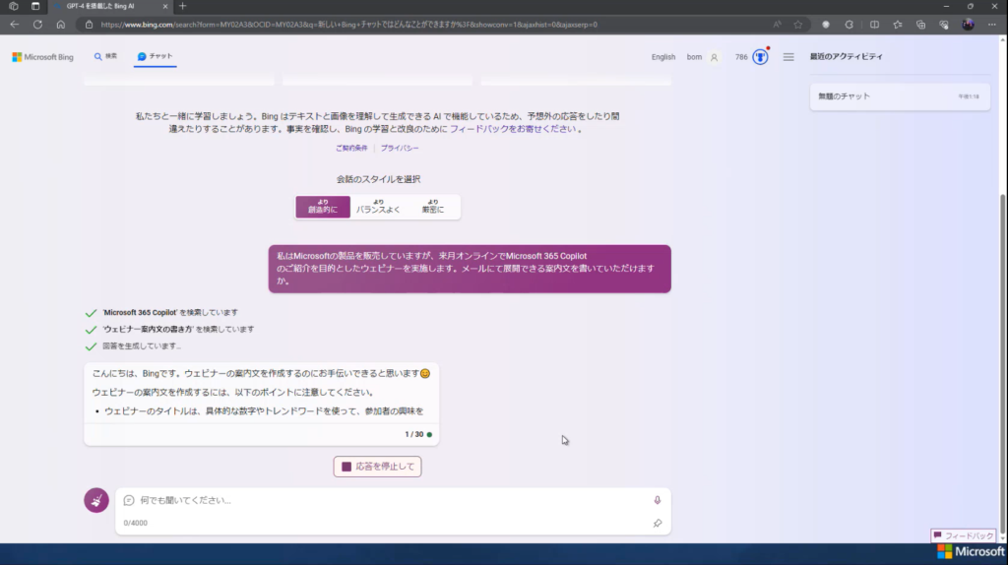Open the browser extension circle icon
This screenshot has height=565, width=1008.
(x=826, y=25)
